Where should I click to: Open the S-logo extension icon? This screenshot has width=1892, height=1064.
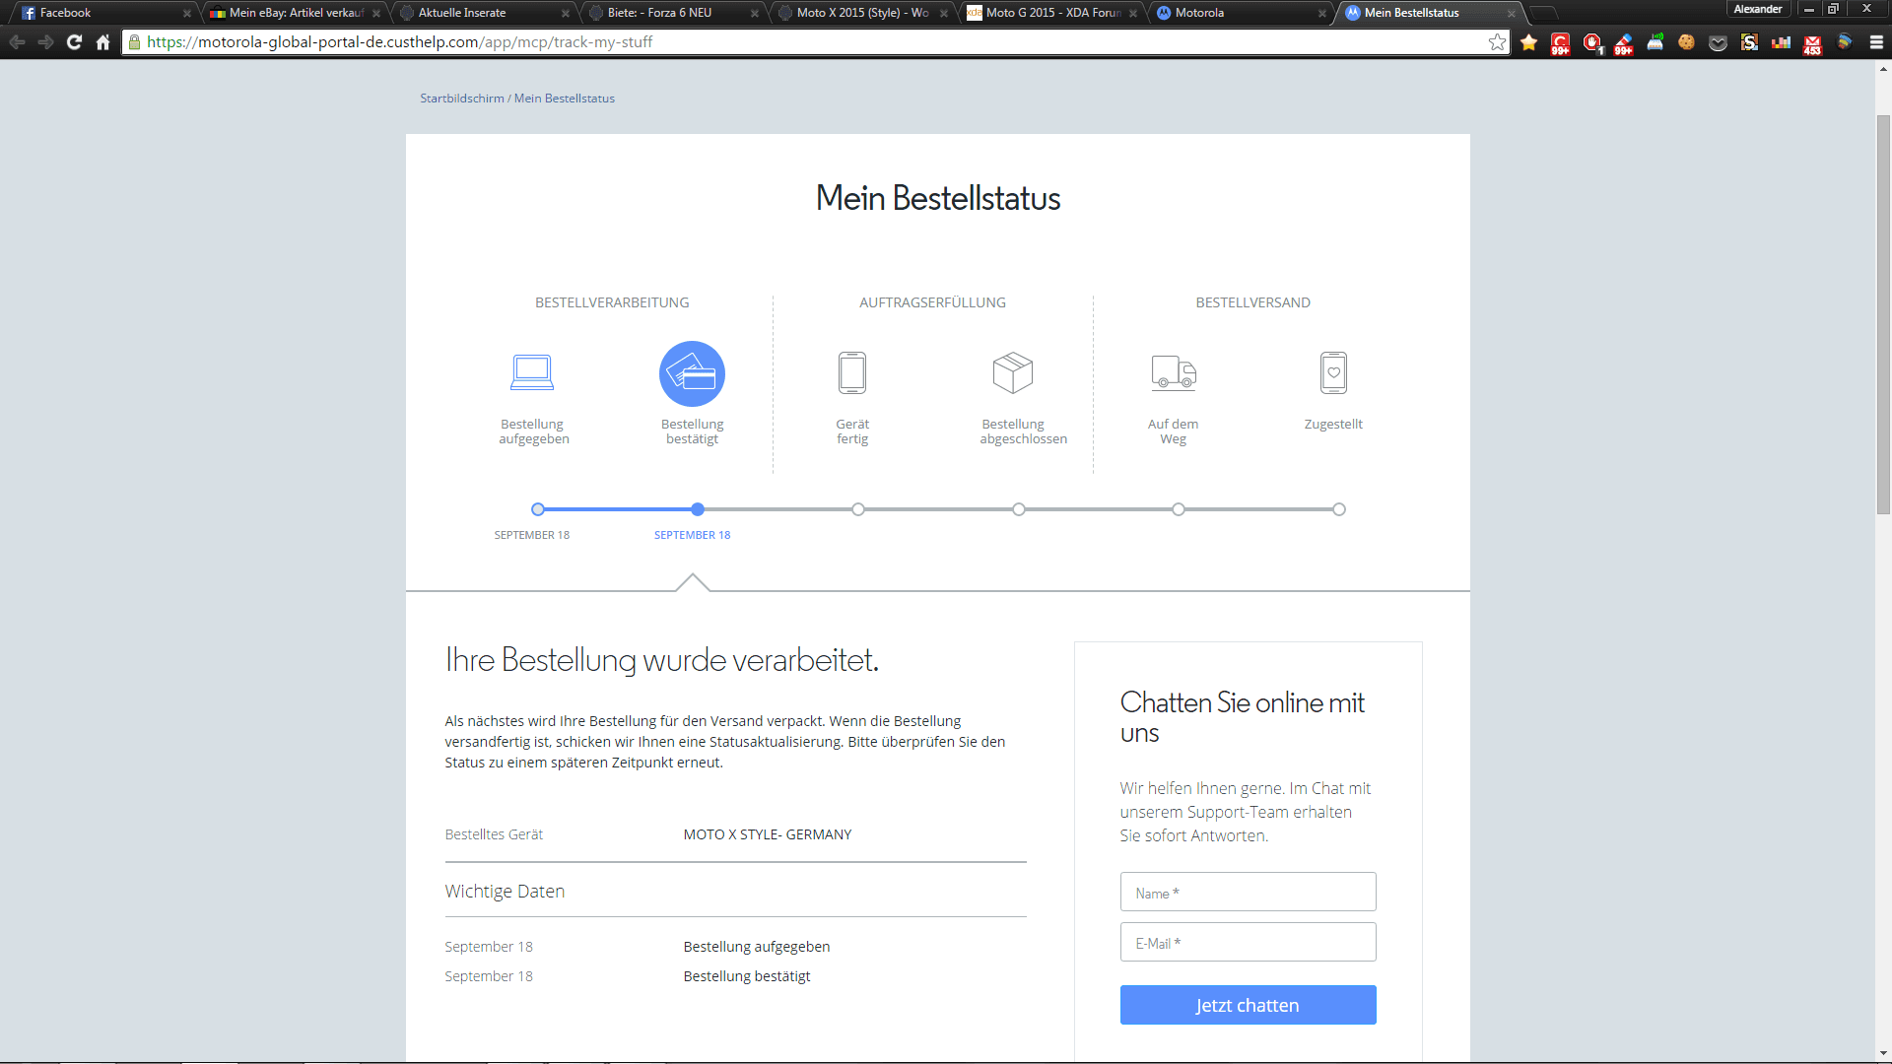point(1749,42)
